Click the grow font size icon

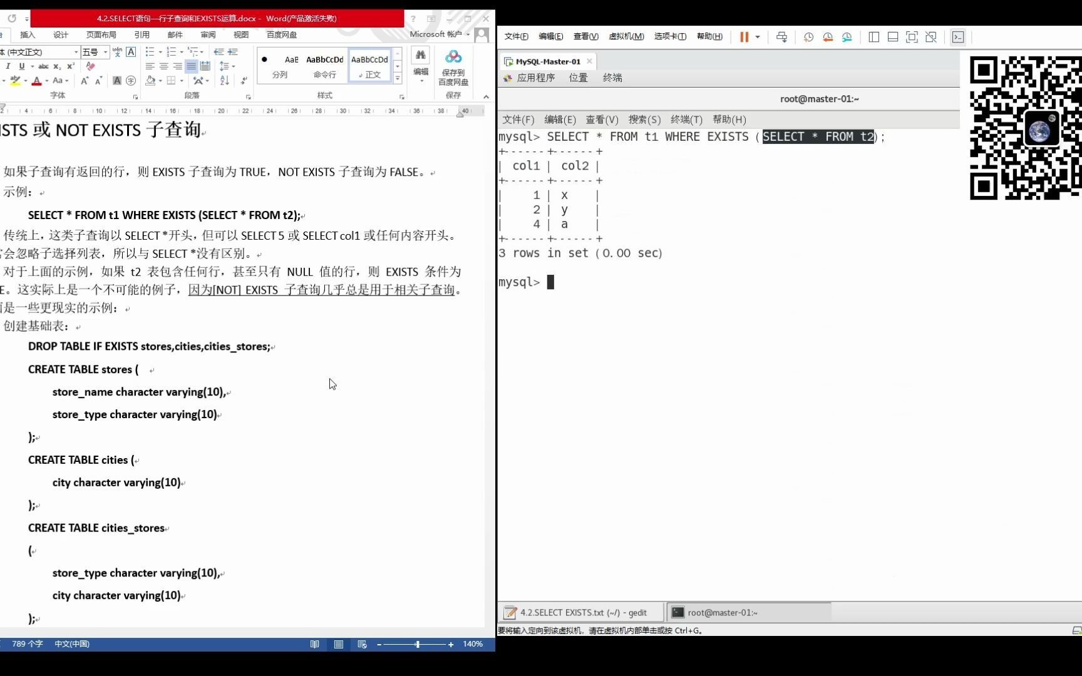point(85,81)
